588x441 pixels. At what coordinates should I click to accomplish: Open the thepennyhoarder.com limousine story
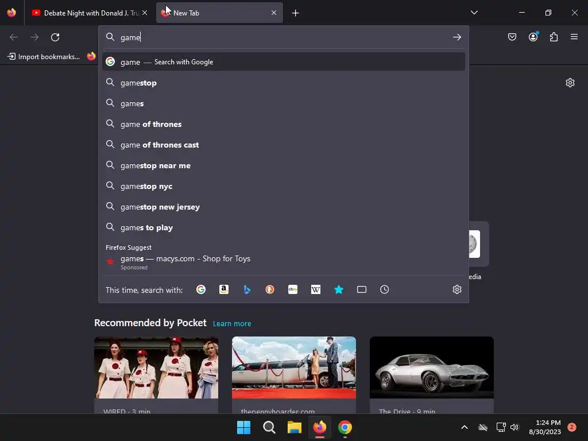pos(294,367)
